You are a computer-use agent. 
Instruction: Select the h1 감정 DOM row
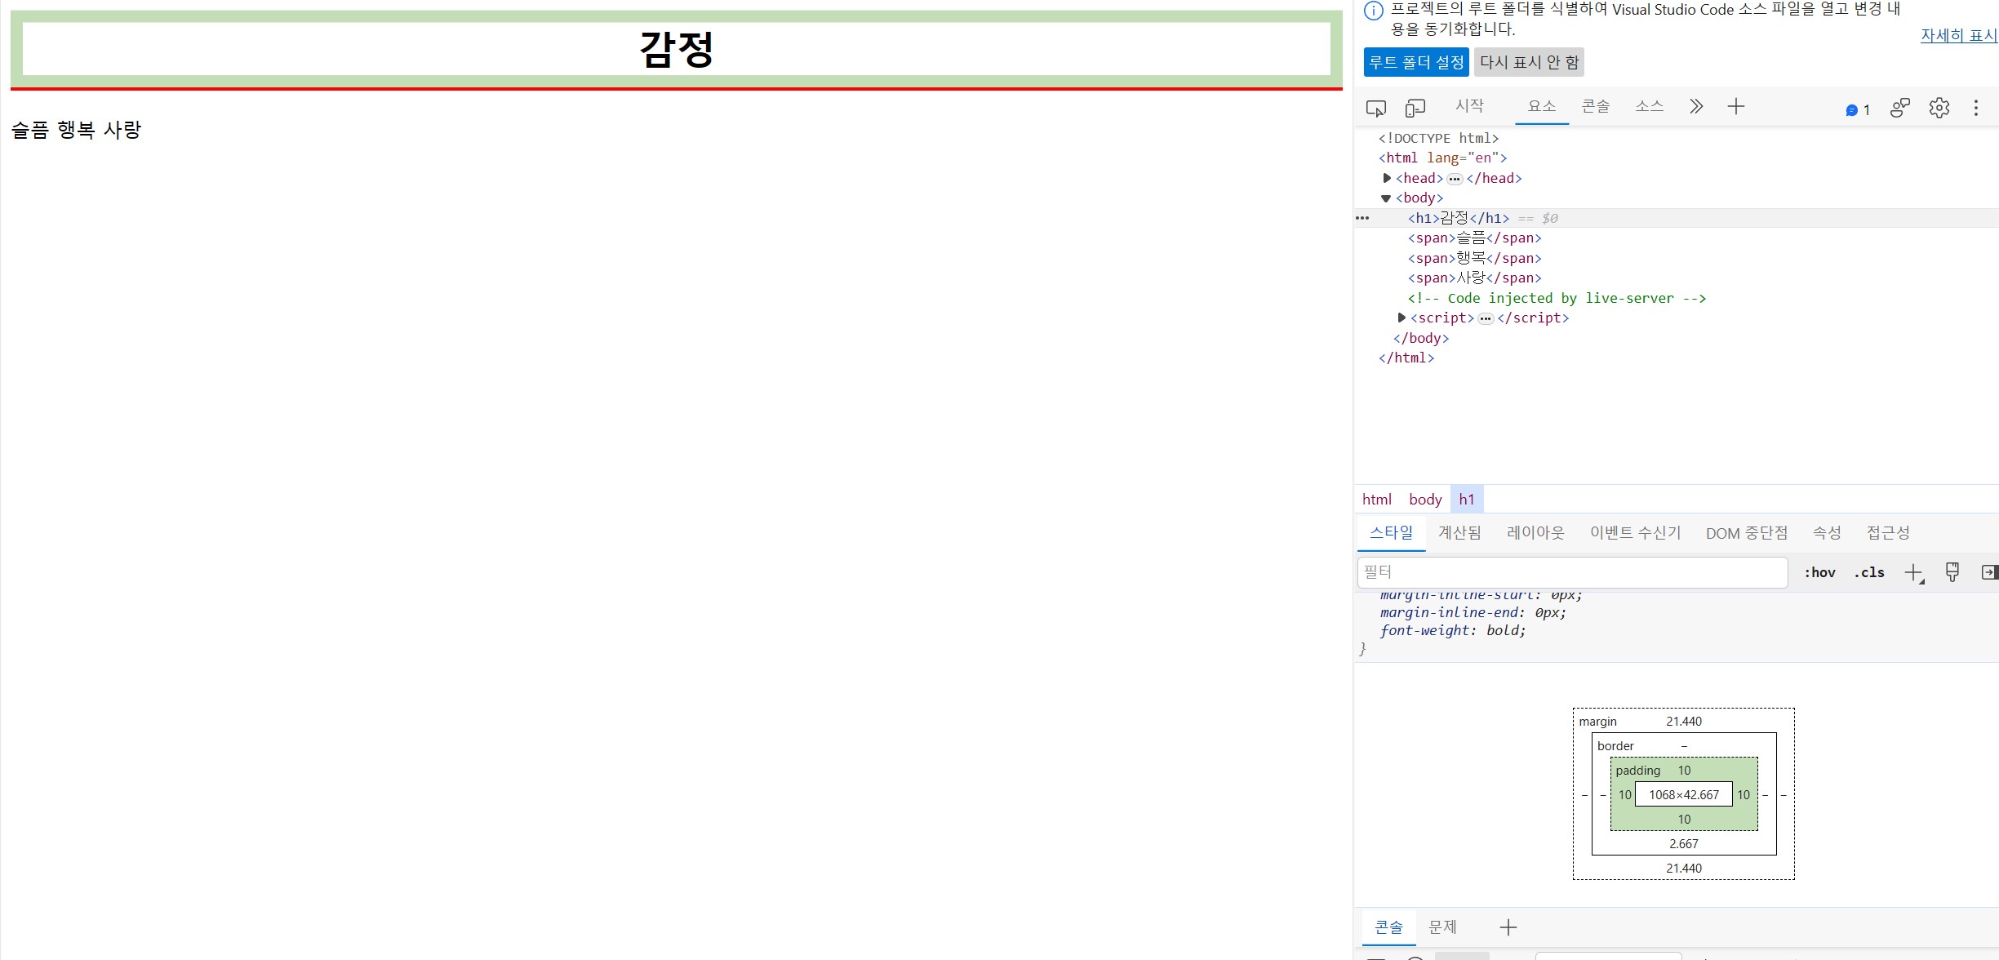(1677, 218)
